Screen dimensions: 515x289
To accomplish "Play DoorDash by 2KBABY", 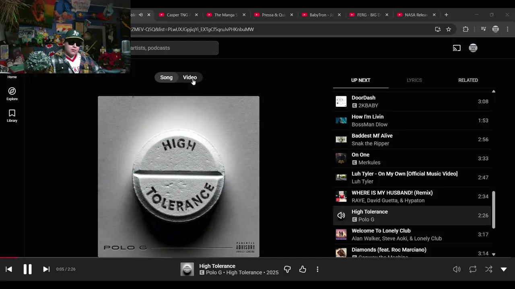I will coord(412,102).
